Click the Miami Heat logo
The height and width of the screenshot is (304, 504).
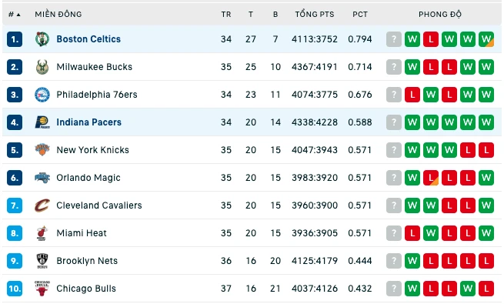pyautogui.click(x=42, y=233)
